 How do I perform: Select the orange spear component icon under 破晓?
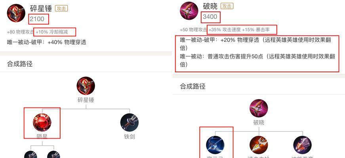pyautogui.click(x=259, y=145)
